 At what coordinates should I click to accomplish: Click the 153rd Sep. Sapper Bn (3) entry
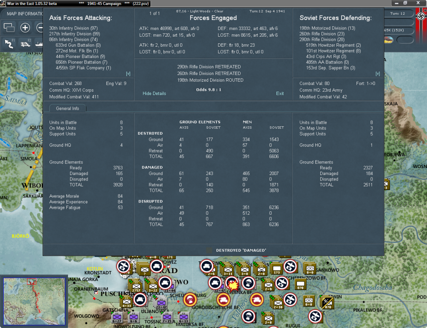[331, 68]
